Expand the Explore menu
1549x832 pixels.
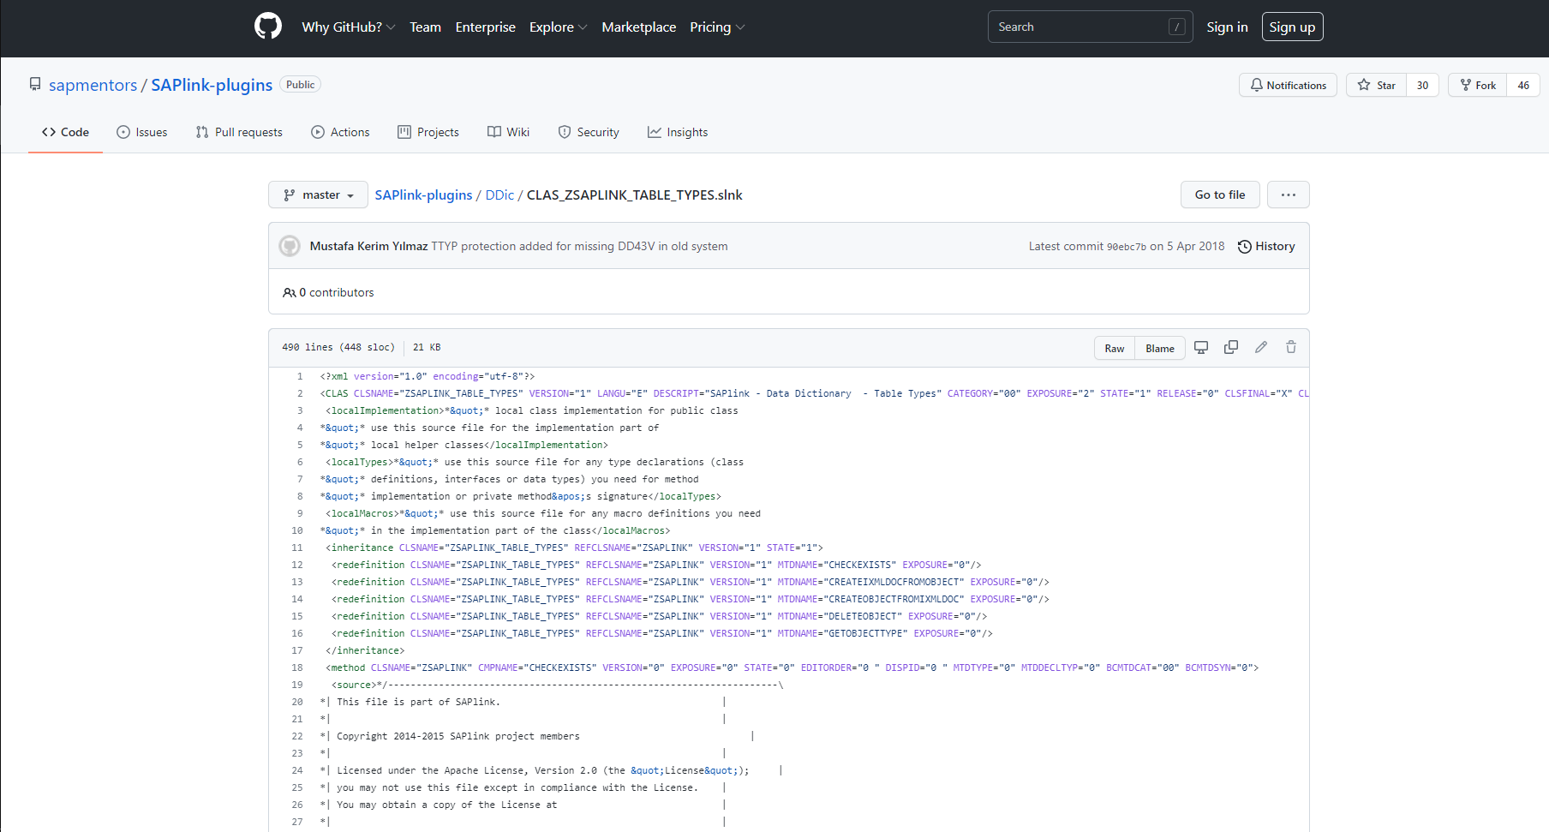558,27
